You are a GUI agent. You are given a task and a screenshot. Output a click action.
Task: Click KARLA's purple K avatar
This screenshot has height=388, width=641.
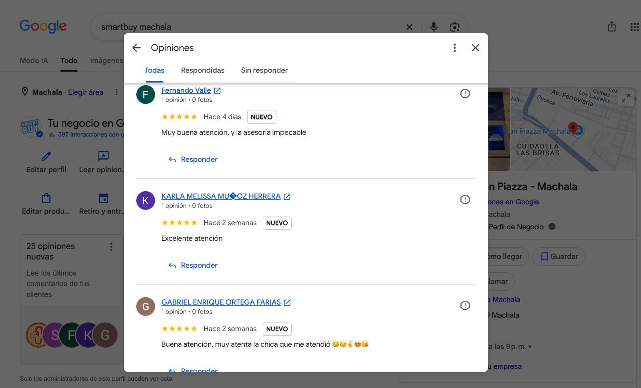tap(145, 200)
